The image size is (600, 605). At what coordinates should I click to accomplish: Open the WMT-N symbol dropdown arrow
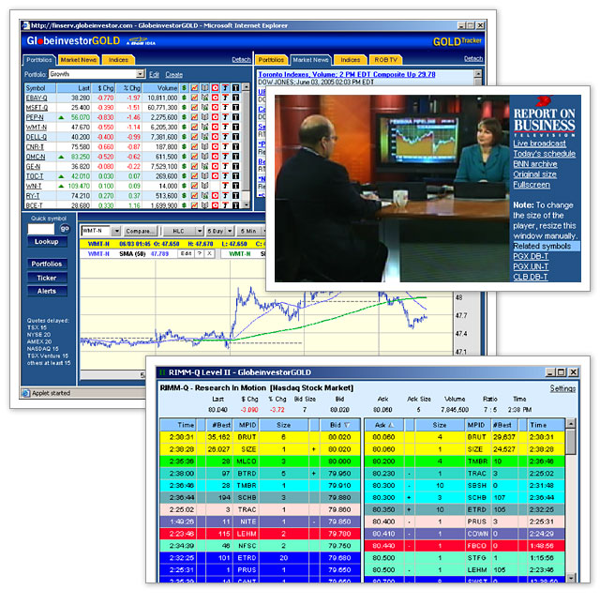click(116, 231)
